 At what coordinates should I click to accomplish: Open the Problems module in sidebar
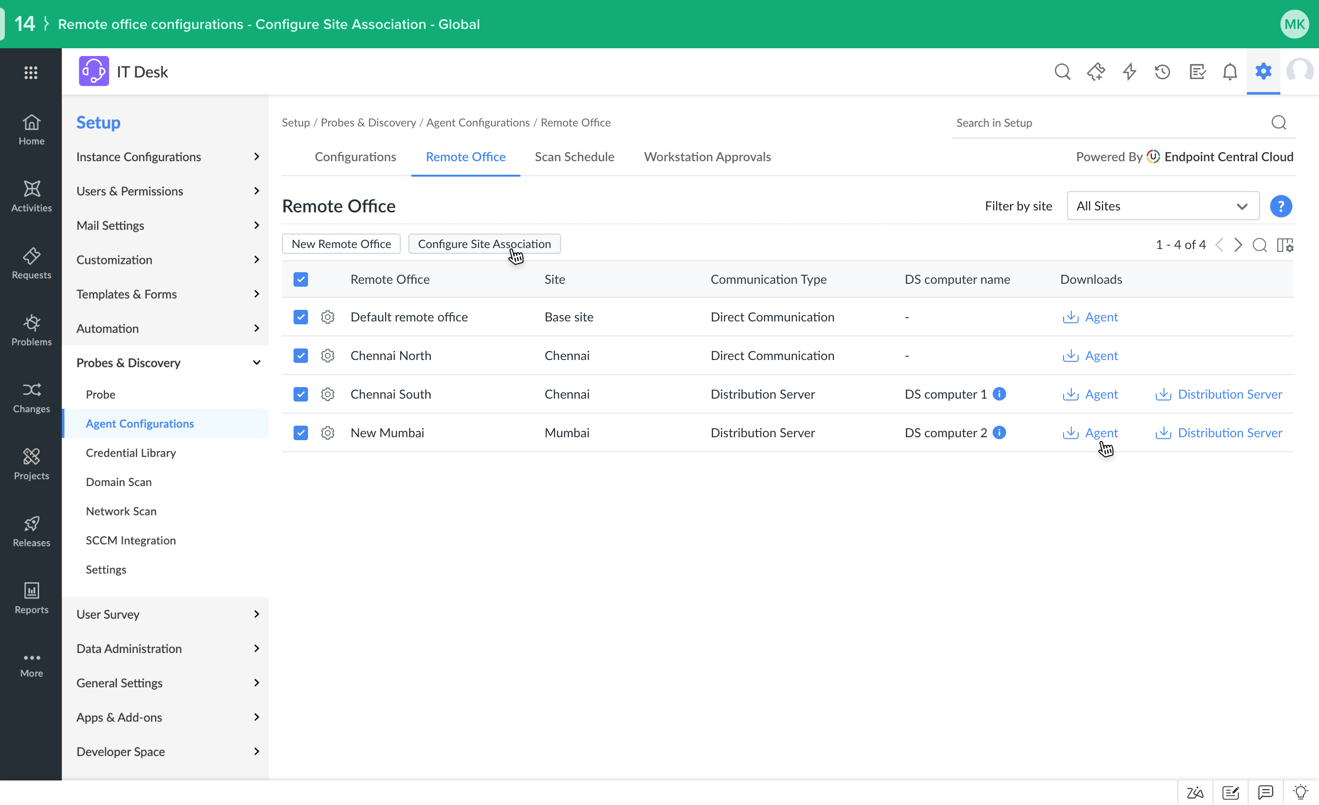[x=31, y=330]
